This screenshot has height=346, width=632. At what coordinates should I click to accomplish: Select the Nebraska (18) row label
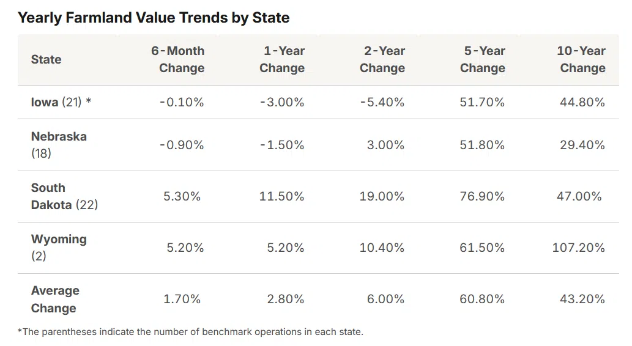tap(59, 145)
